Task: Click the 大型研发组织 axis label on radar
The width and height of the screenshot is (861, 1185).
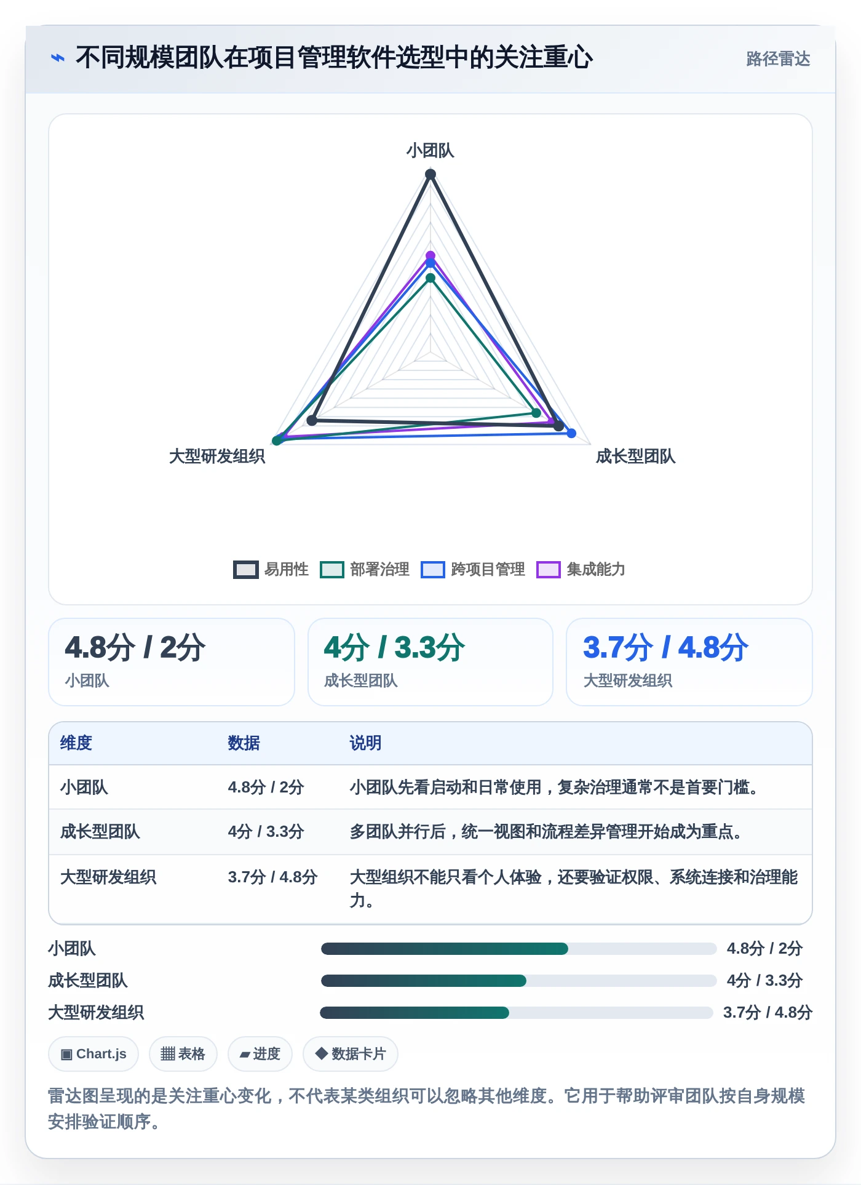Action: (x=217, y=456)
